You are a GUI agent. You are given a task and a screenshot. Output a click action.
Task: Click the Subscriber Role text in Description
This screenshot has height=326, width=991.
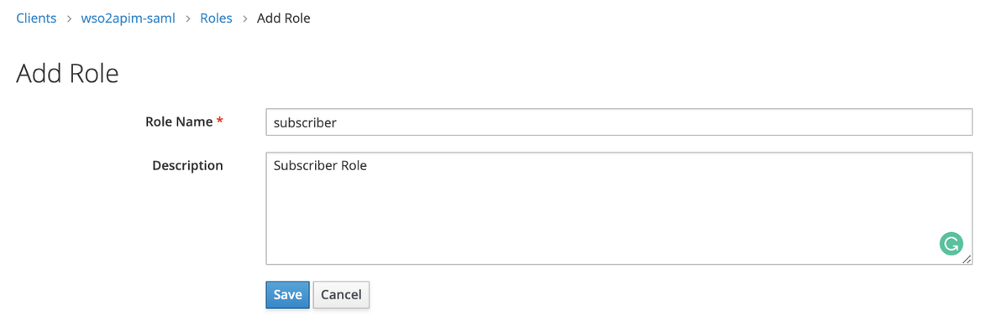point(321,166)
